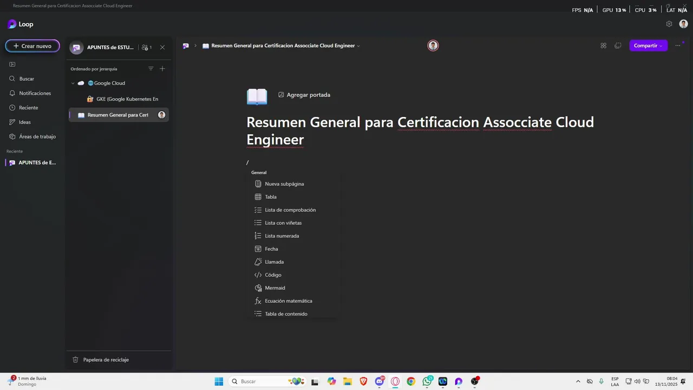The image size is (693, 390).
Task: Click APUNTES de ESTU... workspace title
Action: [x=110, y=47]
